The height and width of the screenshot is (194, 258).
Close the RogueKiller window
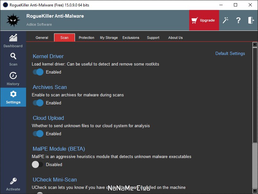[250, 5]
